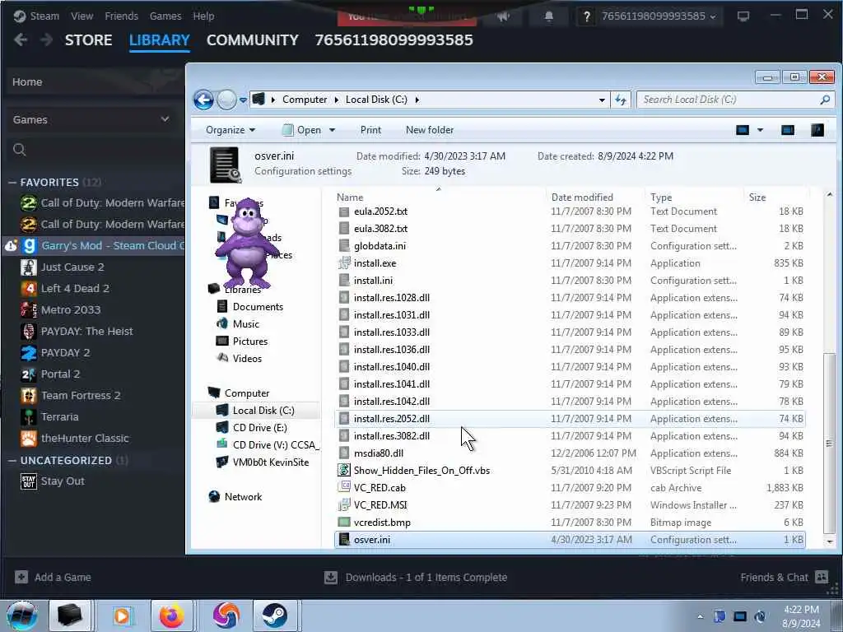
Task: Collapse the UNCATEGORIZED category
Action: click(x=12, y=461)
